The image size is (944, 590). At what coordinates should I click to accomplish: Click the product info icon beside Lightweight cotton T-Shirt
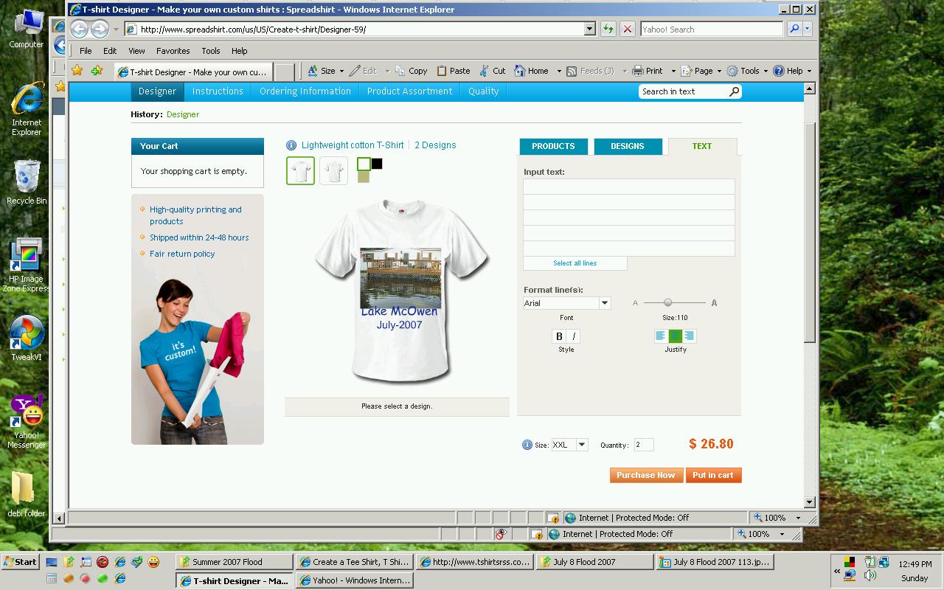pyautogui.click(x=291, y=145)
